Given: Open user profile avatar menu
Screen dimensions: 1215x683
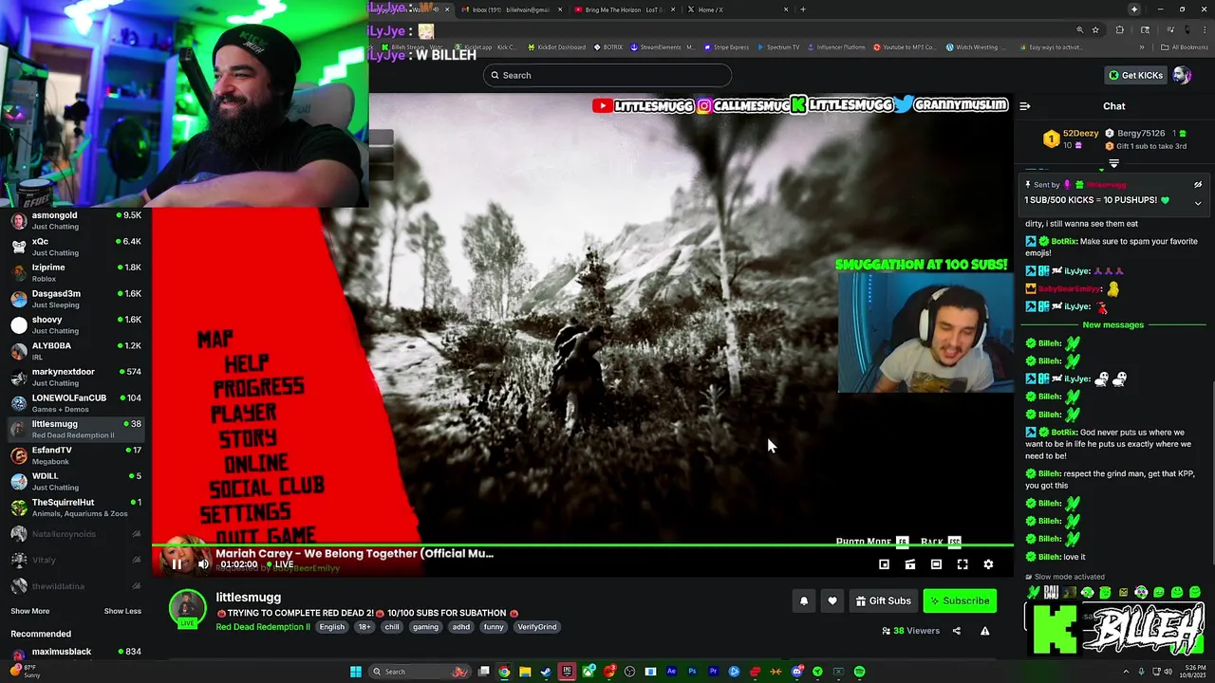Looking at the screenshot, I should [1182, 75].
